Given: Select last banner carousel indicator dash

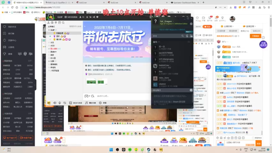Looking at the screenshot, I should (x=141, y=57).
